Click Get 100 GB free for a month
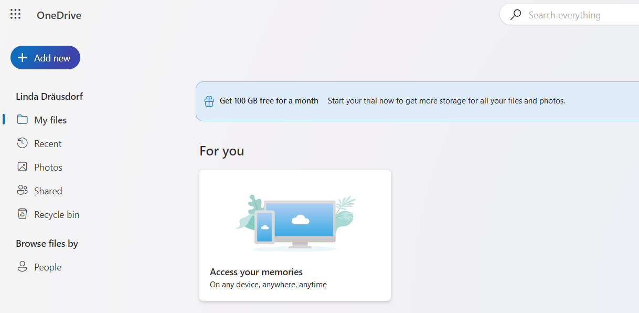This screenshot has width=639, height=313. click(x=269, y=101)
